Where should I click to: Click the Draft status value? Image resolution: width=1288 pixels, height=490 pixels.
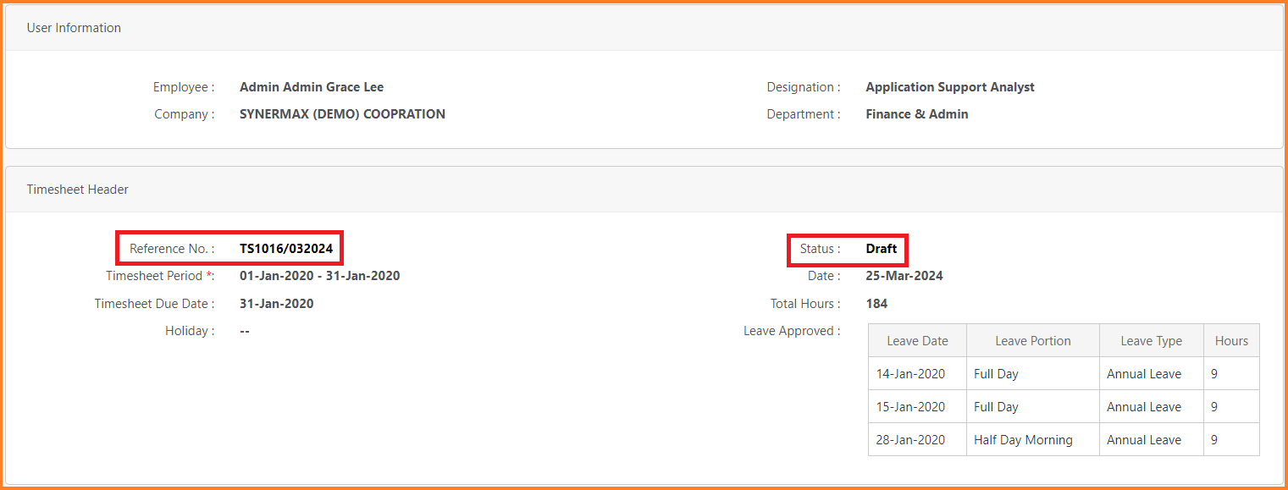[882, 249]
